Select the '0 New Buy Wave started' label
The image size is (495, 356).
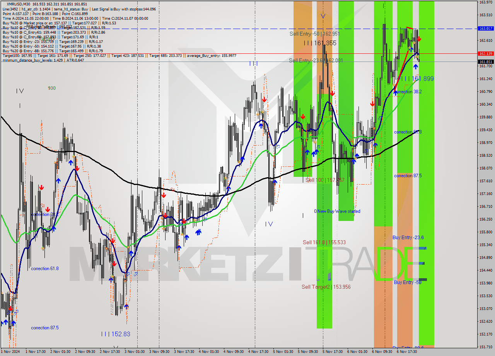(337, 211)
